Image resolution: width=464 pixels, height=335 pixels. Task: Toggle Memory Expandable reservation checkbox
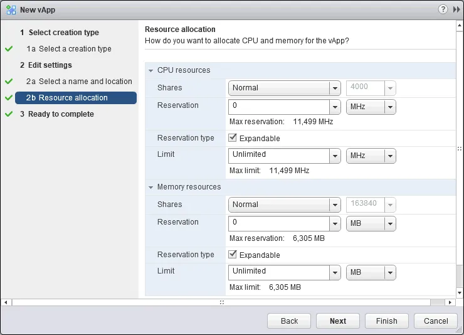tap(233, 255)
